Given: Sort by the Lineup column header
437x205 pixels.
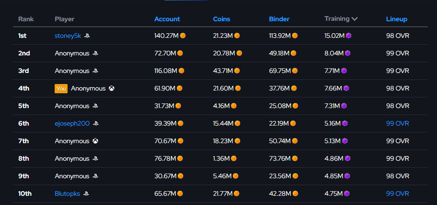Looking at the screenshot, I should coord(397,19).
